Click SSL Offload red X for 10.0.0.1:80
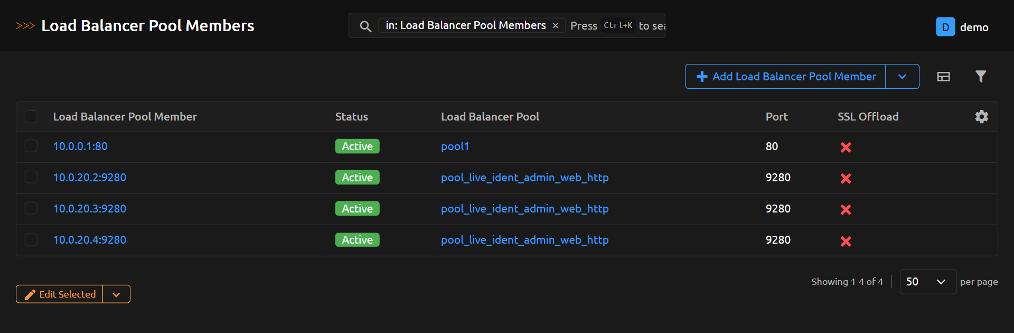 (x=846, y=147)
